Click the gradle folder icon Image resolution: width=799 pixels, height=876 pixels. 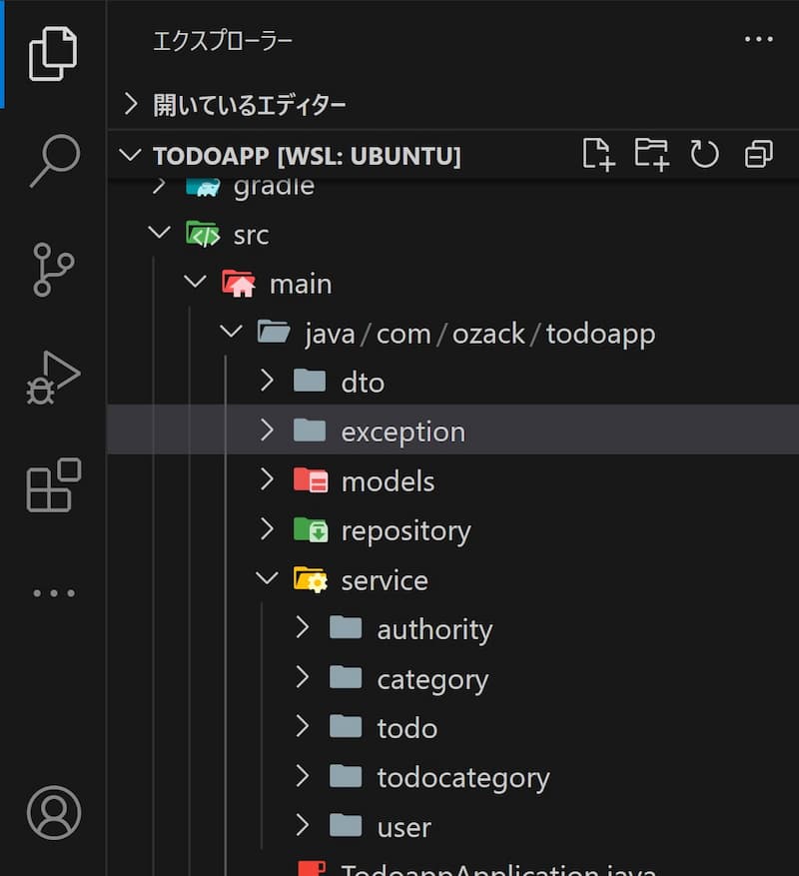pos(203,187)
